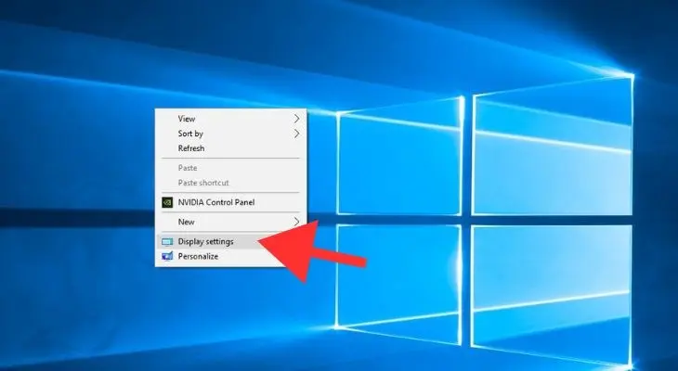Click the disabled Paste shortcut entry
The height and width of the screenshot is (371, 678).
point(231,183)
